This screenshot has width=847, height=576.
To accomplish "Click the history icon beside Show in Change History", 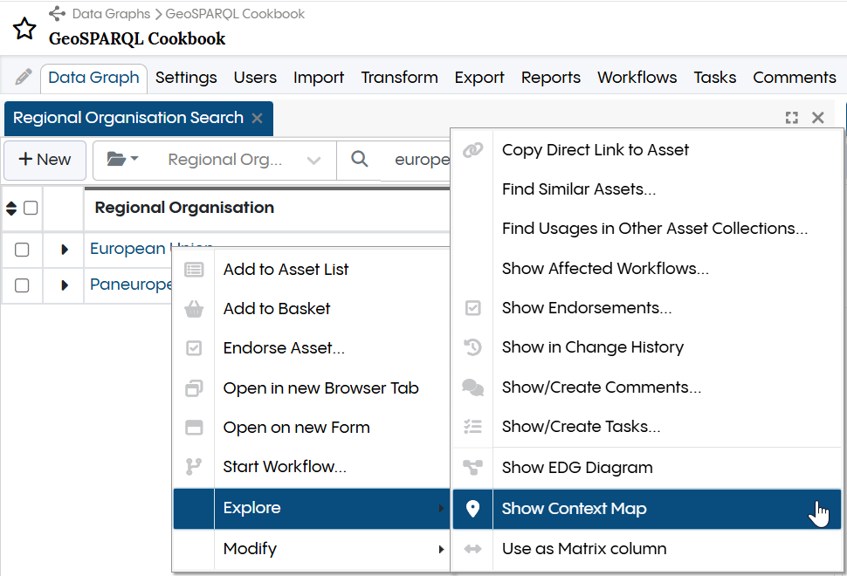I will 472,347.
